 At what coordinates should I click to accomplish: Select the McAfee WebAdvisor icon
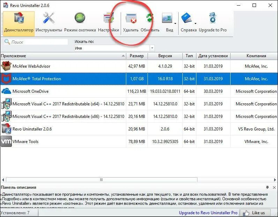point(6,66)
